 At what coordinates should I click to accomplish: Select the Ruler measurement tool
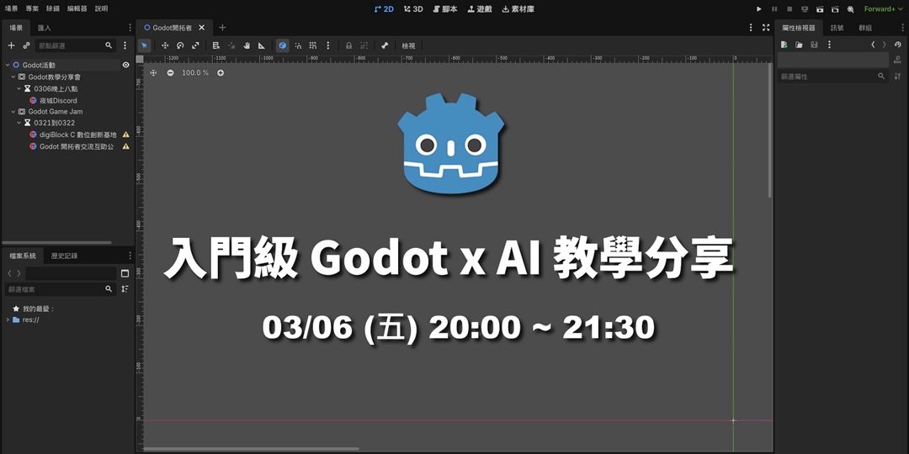tap(262, 45)
